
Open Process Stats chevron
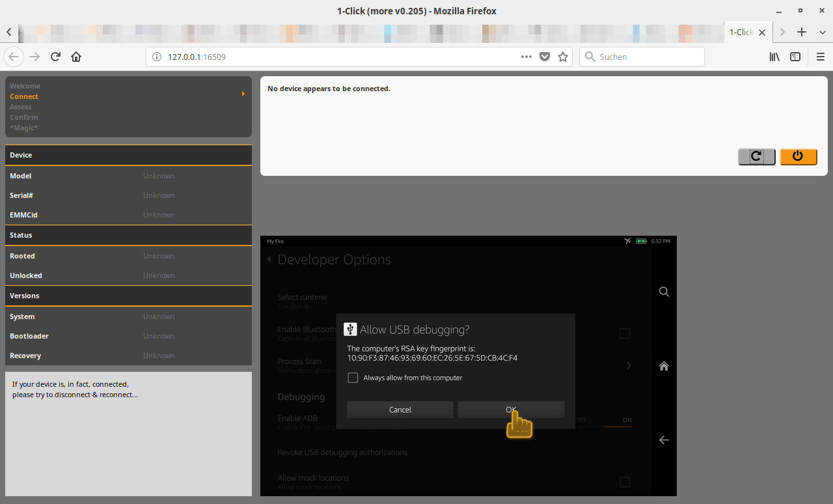(x=629, y=365)
